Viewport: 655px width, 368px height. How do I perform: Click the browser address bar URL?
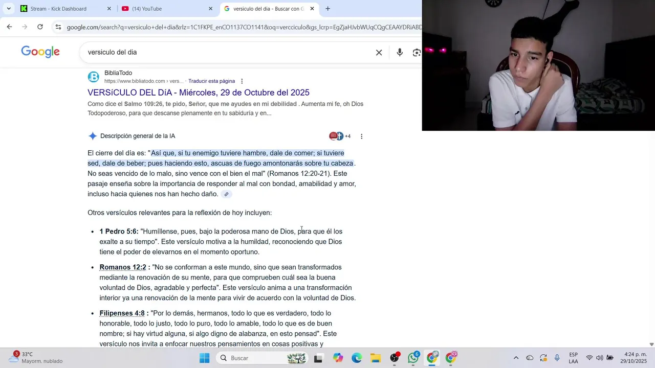(x=244, y=27)
